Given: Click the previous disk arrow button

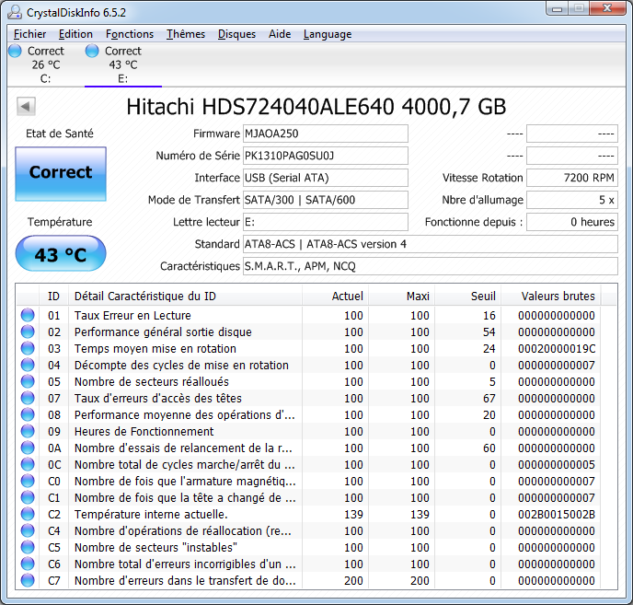Looking at the screenshot, I should [27, 107].
